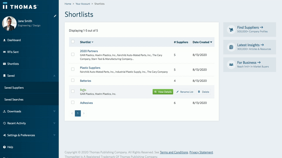Click the Find Suppliers cart icon
The image size is (282, 158).
tap(231, 29)
